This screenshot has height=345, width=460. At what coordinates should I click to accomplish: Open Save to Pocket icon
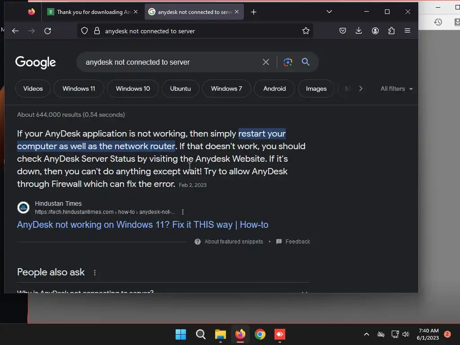[343, 31]
